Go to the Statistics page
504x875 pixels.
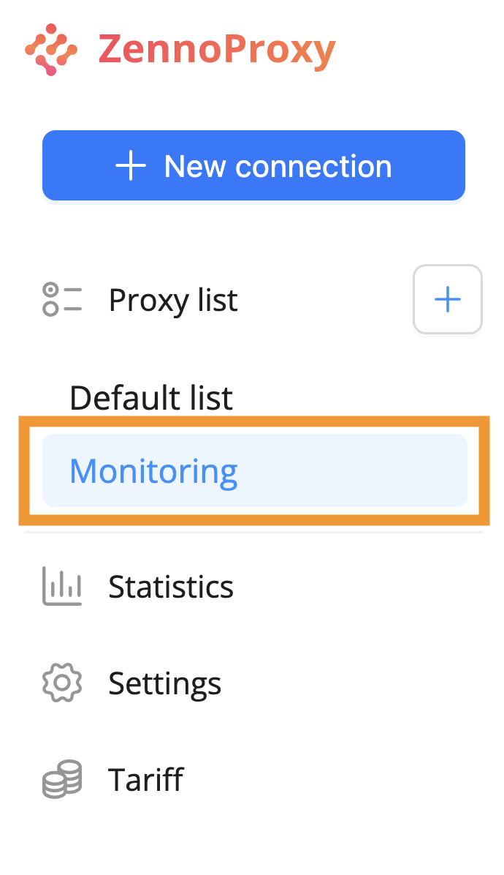pos(171,587)
